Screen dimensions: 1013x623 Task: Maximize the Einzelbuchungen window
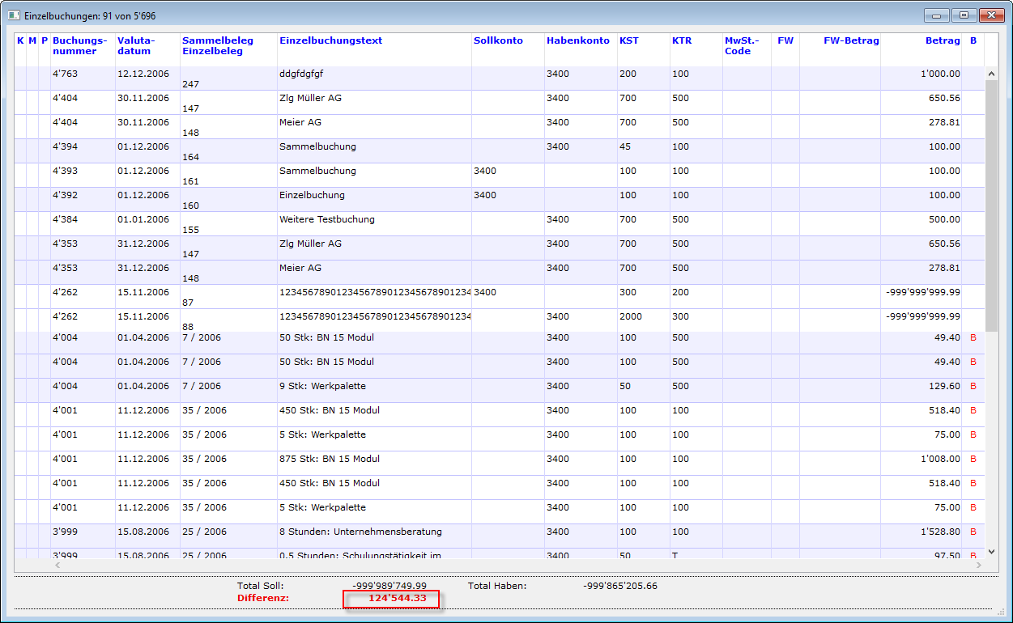(x=964, y=15)
